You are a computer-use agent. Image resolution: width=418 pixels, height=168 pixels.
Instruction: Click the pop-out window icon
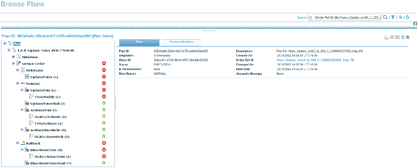408,38
